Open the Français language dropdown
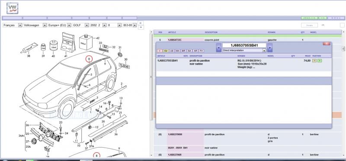 coord(13,25)
